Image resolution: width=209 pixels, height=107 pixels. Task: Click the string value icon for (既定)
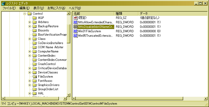coord(75,18)
